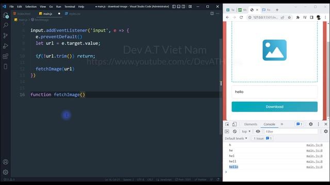Viewport: 330px width, 185px height.
Task: Toggle the live expression eye icon
Action: (x=258, y=132)
